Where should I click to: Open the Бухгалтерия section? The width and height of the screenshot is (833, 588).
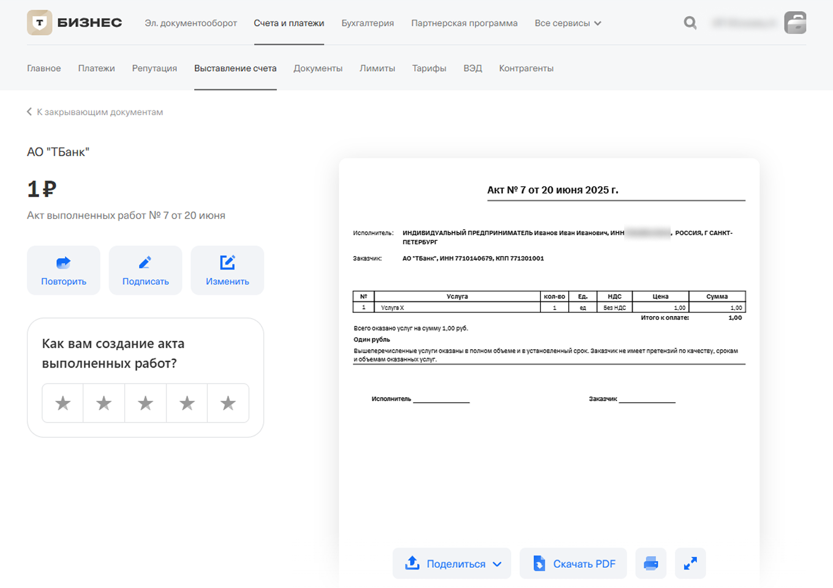pyautogui.click(x=367, y=23)
